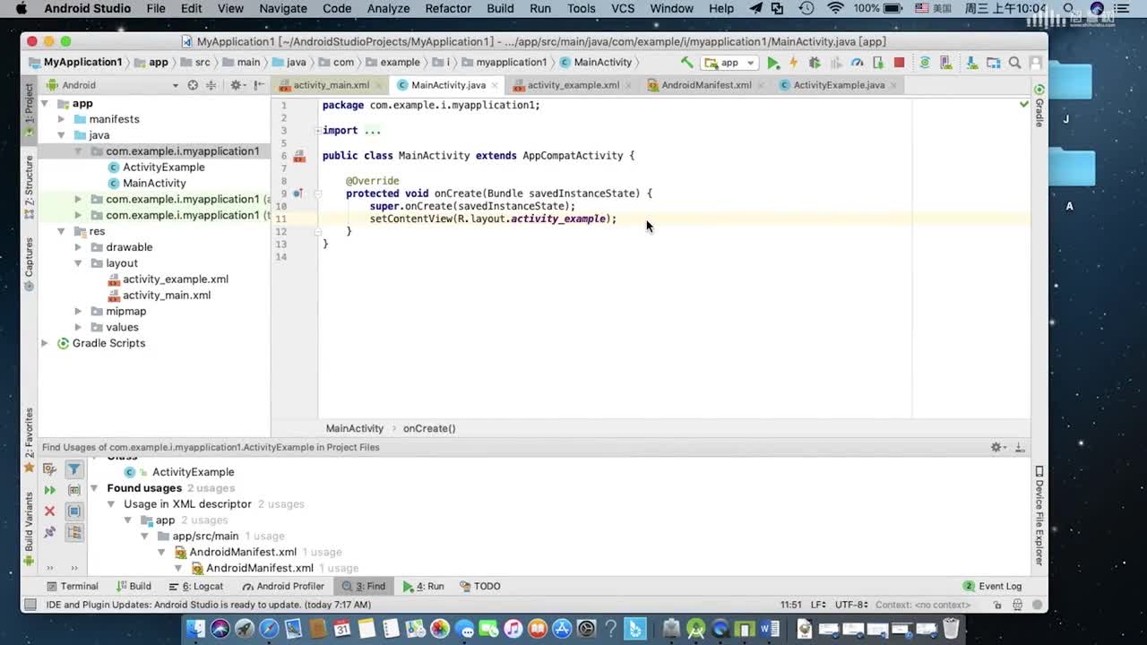Image resolution: width=1147 pixels, height=645 pixels.
Task: Open the VCS menu
Action: click(623, 8)
